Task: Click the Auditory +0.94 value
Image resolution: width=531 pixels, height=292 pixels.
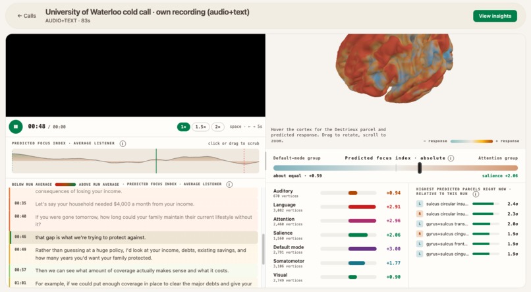Action: click(x=393, y=193)
